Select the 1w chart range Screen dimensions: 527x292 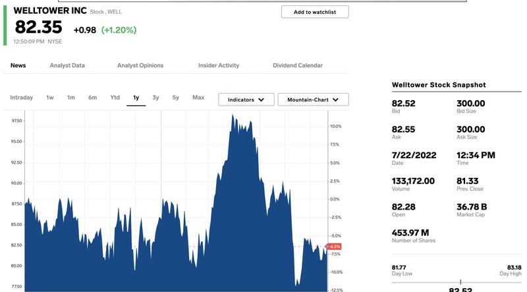(x=50, y=98)
